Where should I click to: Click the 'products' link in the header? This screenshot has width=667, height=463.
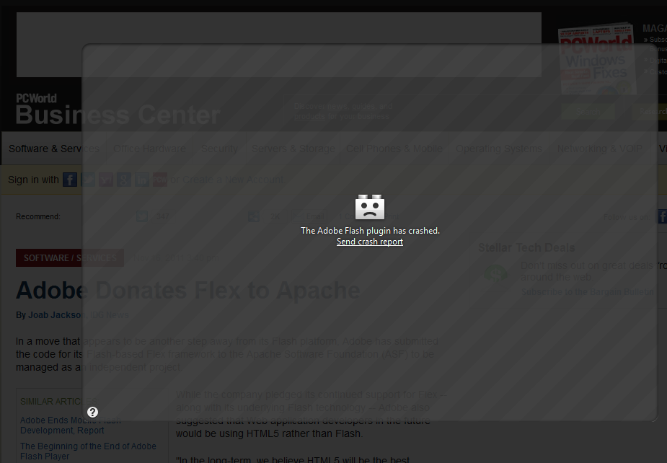click(309, 117)
